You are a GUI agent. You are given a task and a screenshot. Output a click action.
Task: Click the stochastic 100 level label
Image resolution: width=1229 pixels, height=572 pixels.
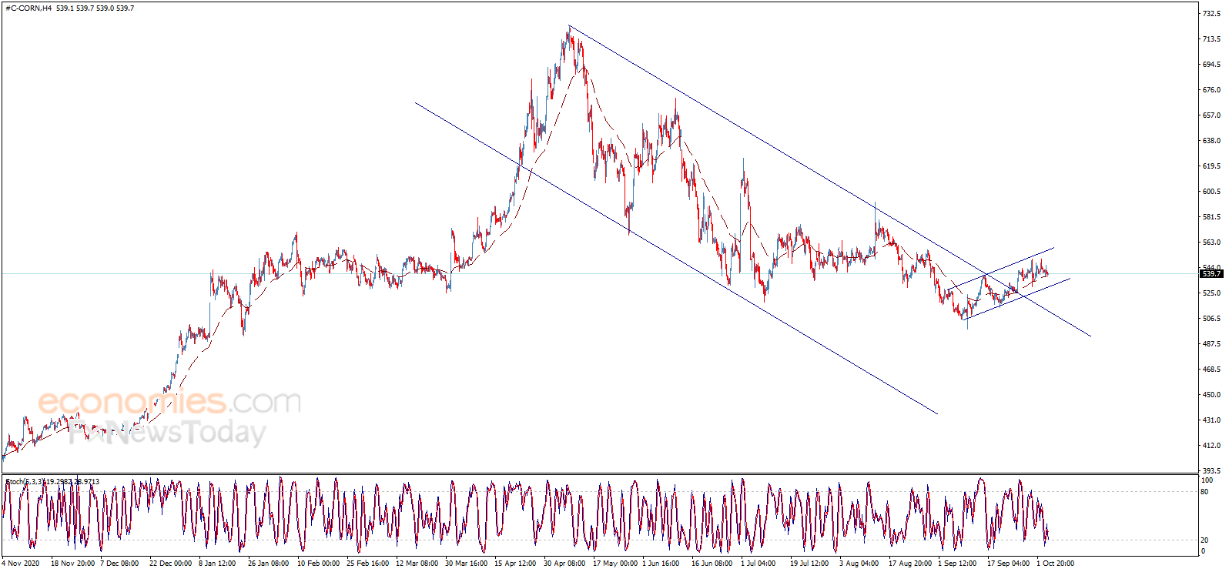point(1207,480)
